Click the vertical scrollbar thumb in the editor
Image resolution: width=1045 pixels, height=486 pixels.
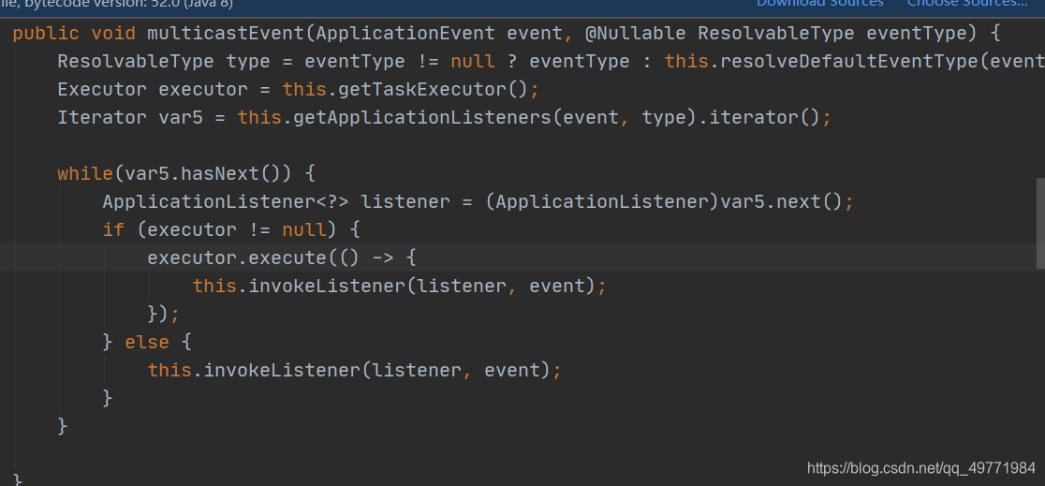tap(1040, 223)
